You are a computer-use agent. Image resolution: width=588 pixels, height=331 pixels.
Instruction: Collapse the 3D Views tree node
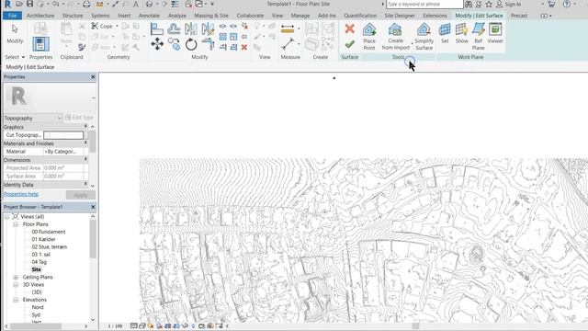(16, 284)
